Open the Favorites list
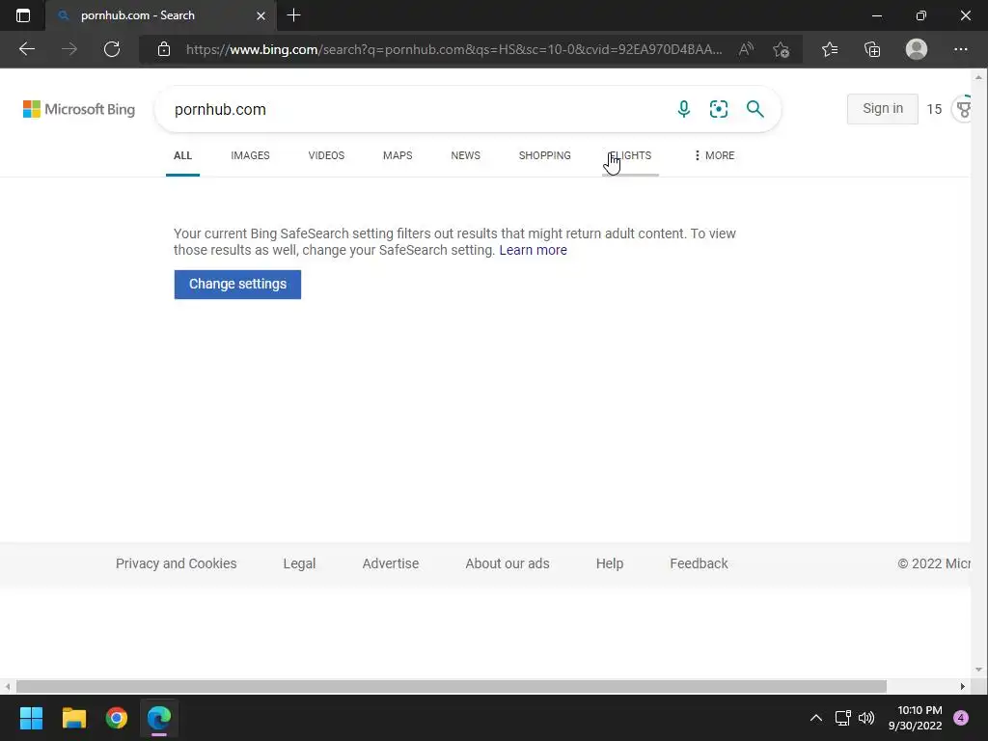Screen dimensions: 988x741 click(830, 49)
